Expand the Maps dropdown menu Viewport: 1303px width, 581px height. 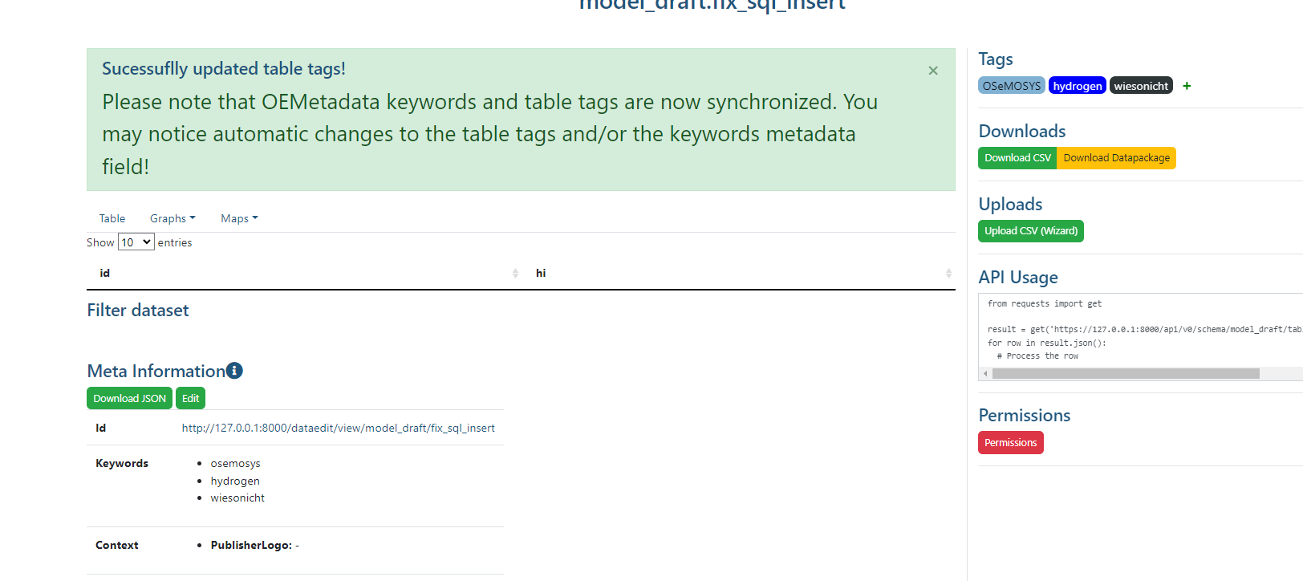click(x=238, y=217)
